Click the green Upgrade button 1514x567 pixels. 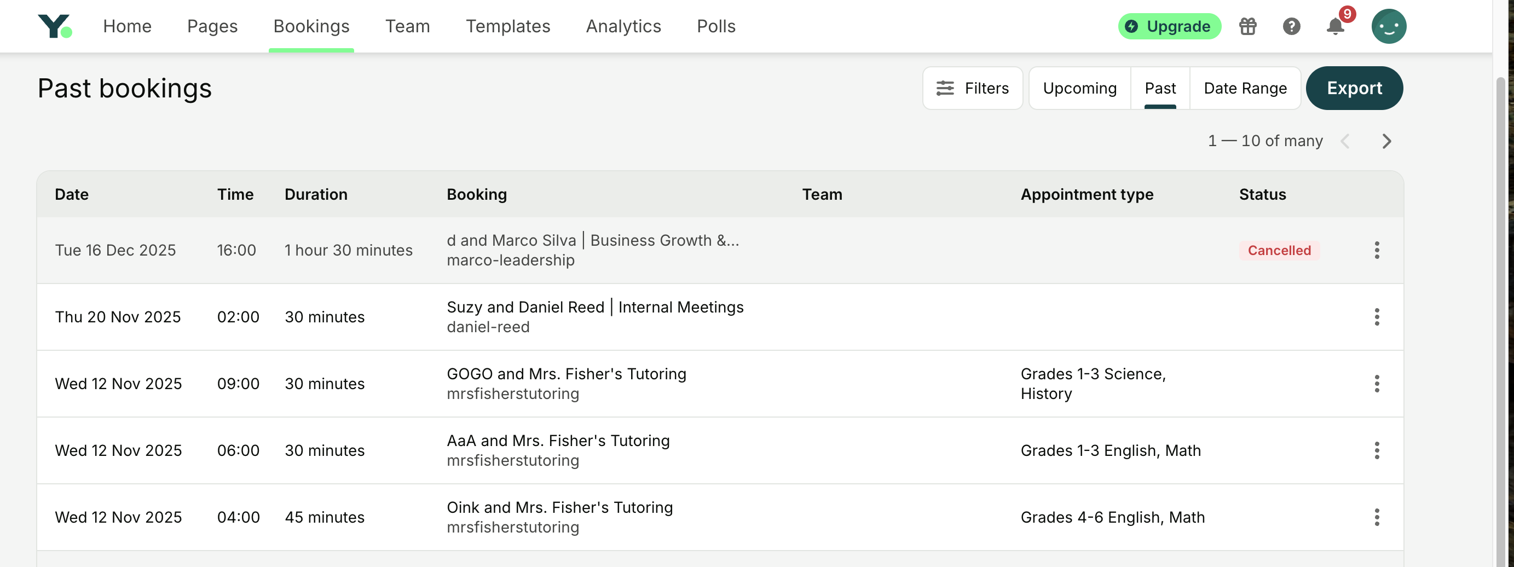[x=1169, y=26]
